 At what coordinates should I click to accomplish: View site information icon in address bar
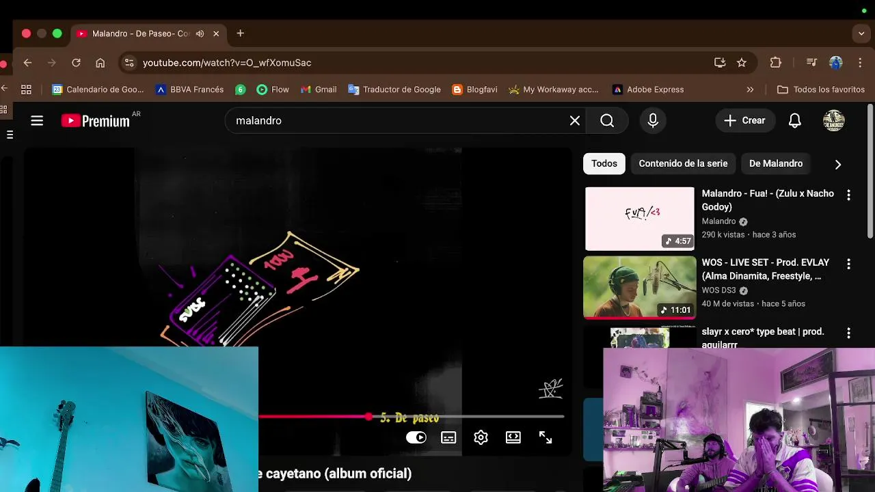tap(129, 63)
